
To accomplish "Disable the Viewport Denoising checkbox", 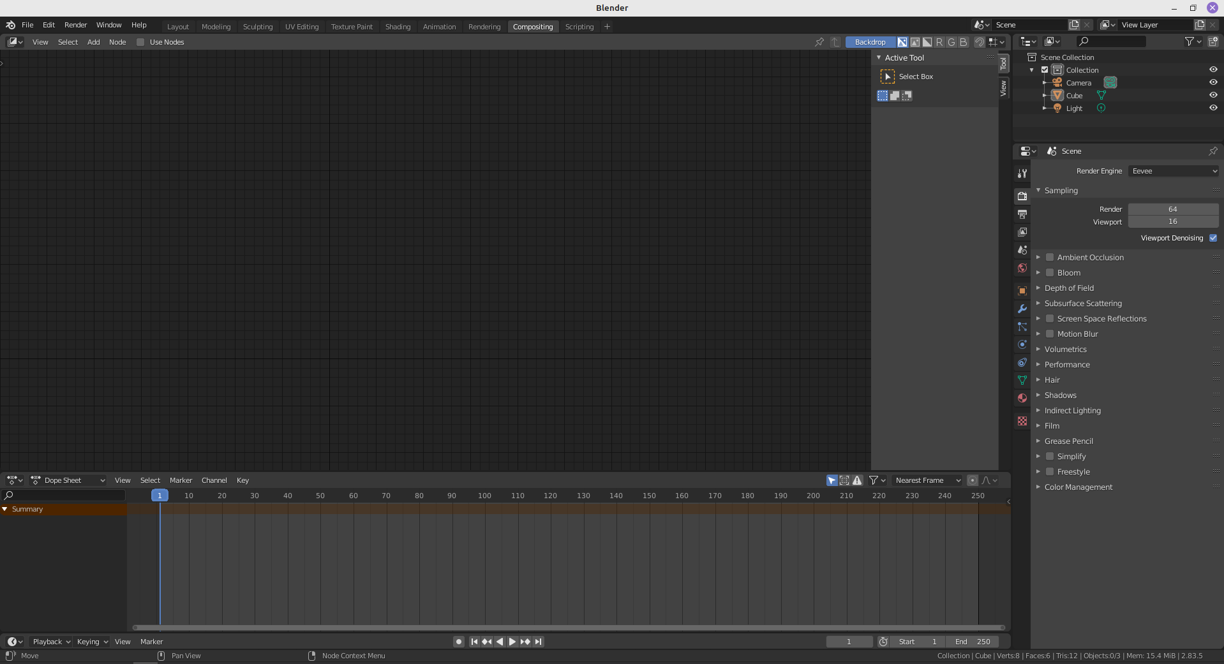I will click(x=1213, y=238).
